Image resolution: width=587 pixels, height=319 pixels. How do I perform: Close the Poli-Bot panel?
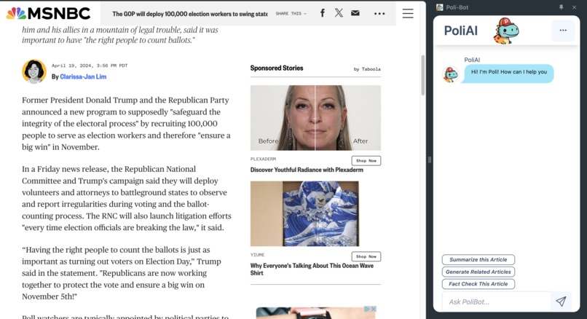pyautogui.click(x=575, y=7)
